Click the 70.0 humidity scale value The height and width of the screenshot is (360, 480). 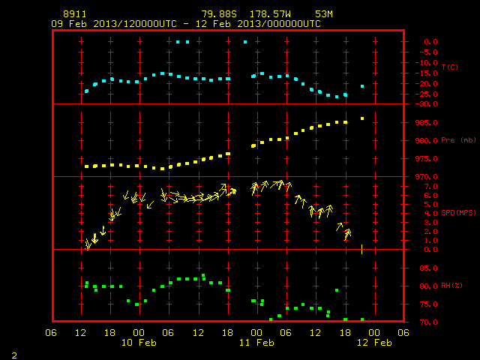tap(428, 322)
